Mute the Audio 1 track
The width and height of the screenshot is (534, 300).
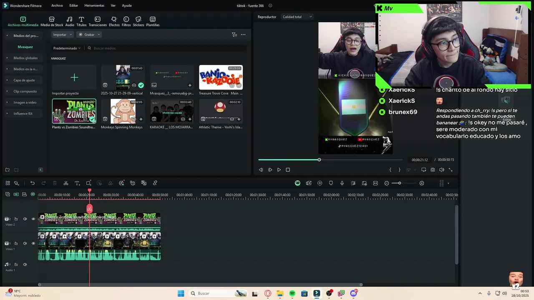[x=25, y=265]
